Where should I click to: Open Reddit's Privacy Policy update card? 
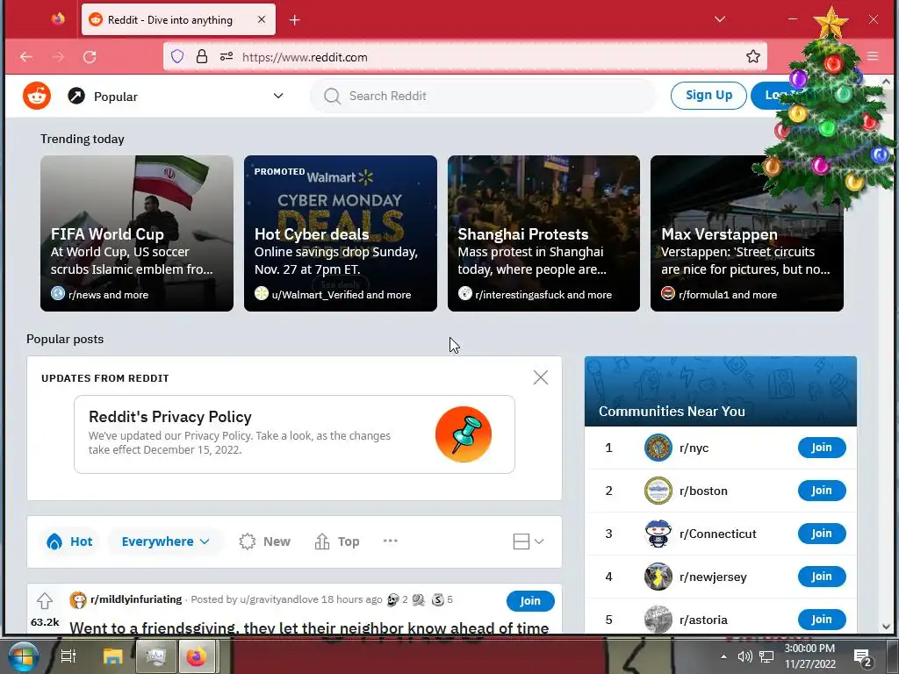pyautogui.click(x=294, y=434)
